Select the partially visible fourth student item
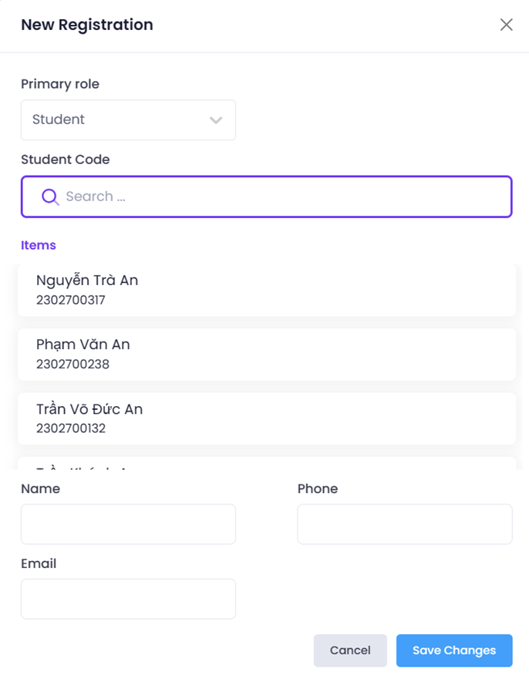 coord(266,465)
